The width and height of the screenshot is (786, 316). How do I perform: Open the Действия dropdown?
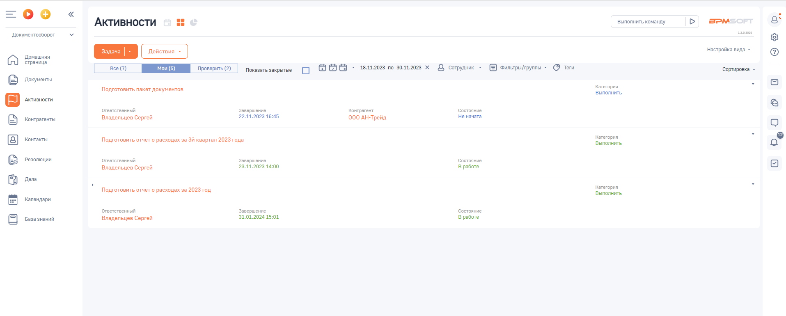pos(165,51)
